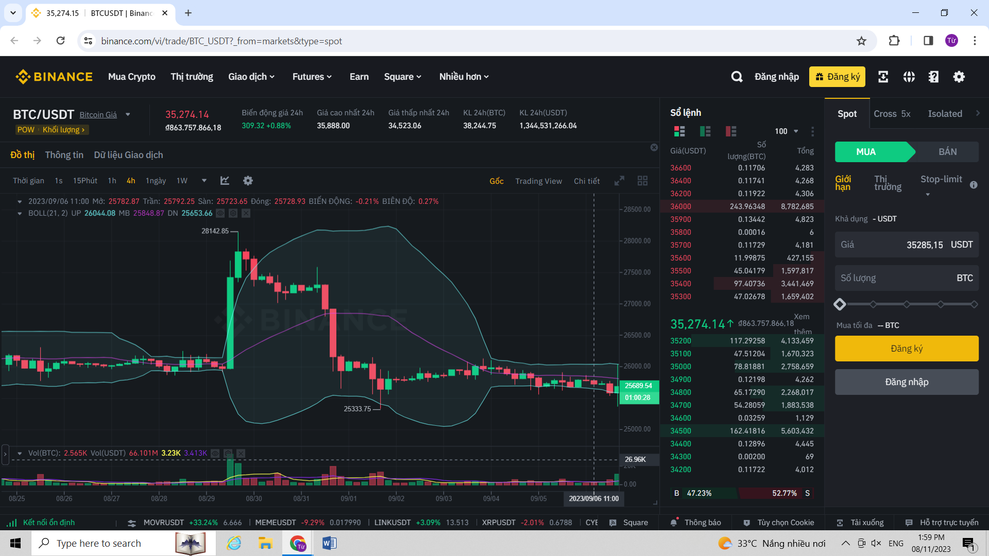Open the BTC/USDT pair dropdown arrow

pyautogui.click(x=128, y=115)
